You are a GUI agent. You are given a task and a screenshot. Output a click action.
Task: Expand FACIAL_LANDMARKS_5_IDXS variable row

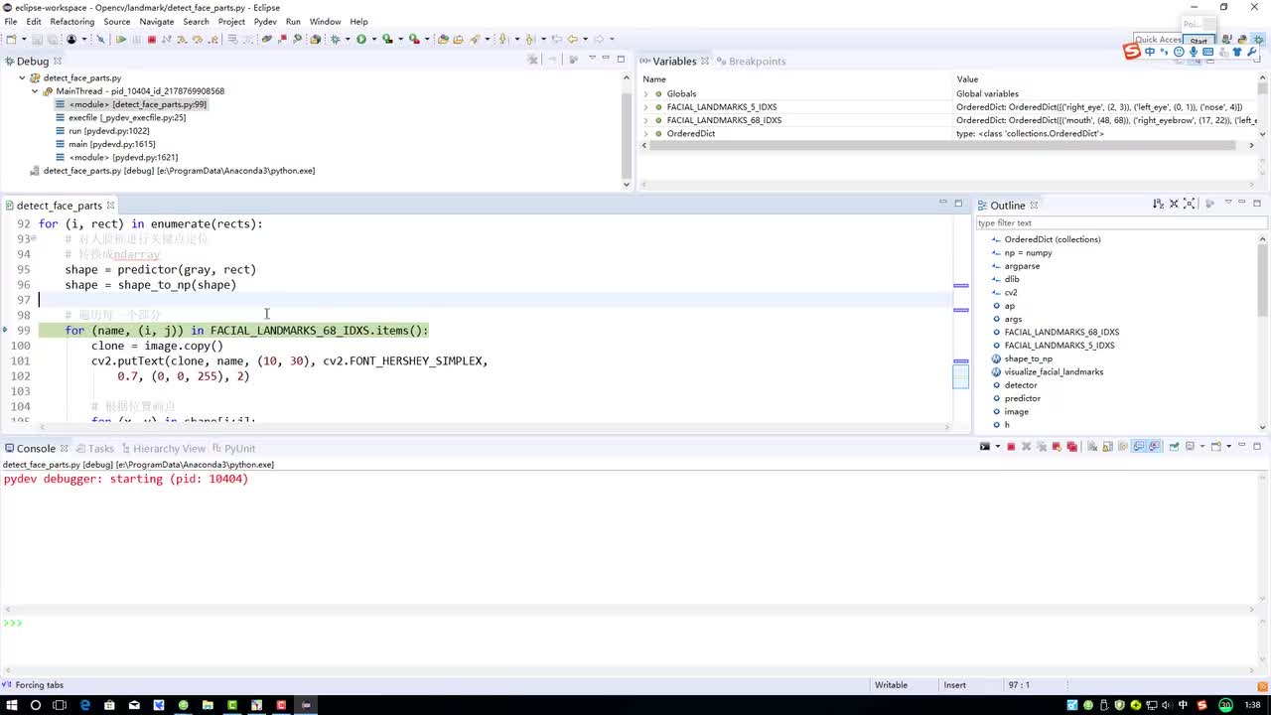pyautogui.click(x=646, y=107)
